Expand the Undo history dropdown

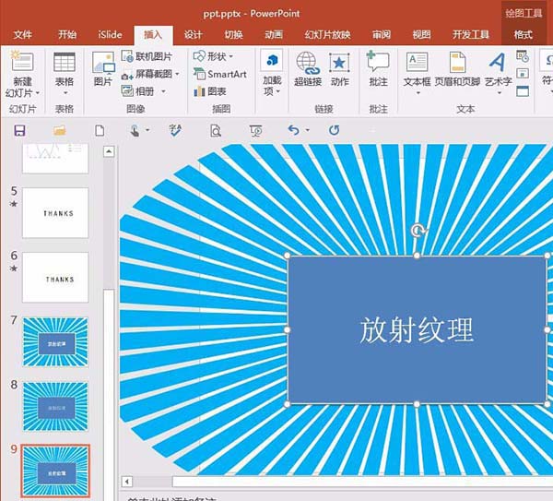pyautogui.click(x=308, y=130)
